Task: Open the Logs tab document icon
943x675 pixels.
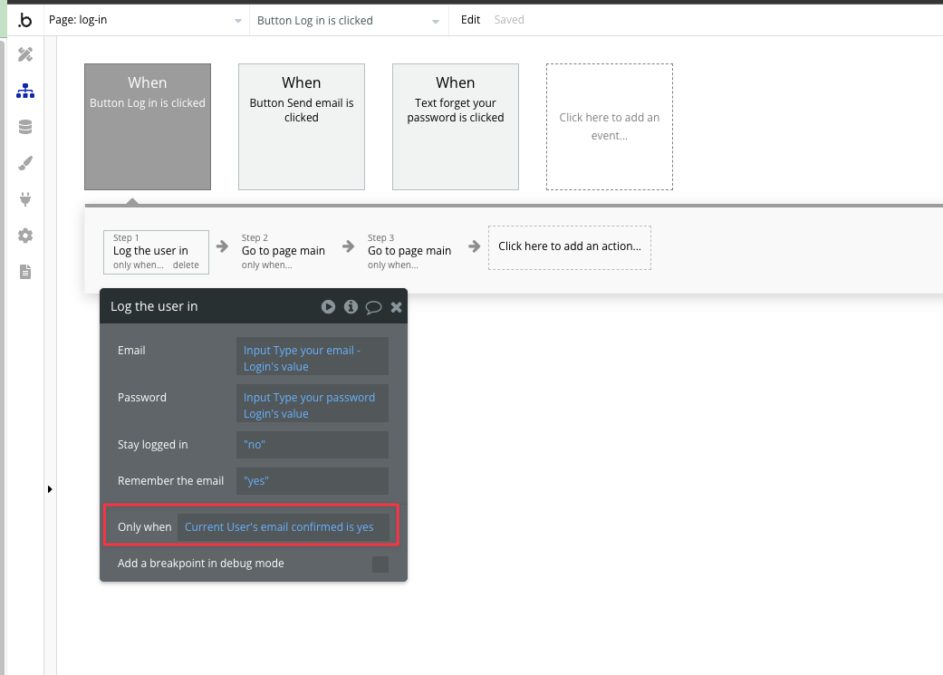Action: [x=25, y=272]
